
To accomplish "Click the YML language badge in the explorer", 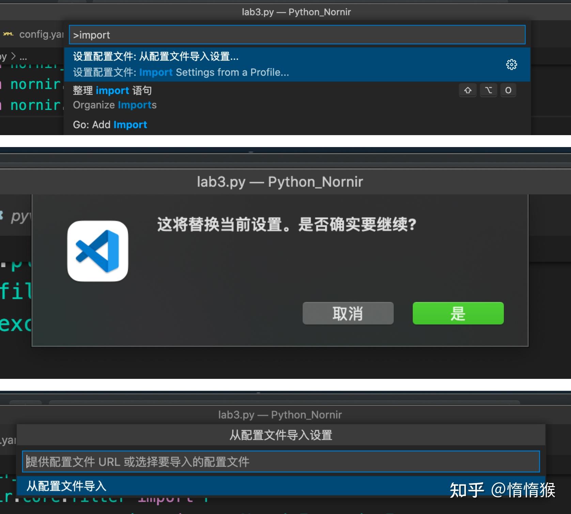I will point(8,34).
